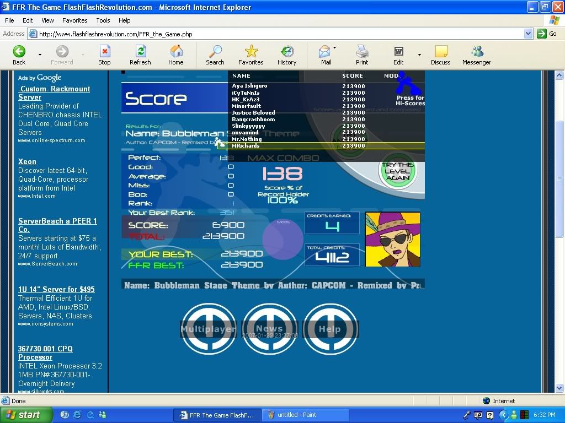
Task: Open the Search toolbar icon
Action: click(x=215, y=52)
